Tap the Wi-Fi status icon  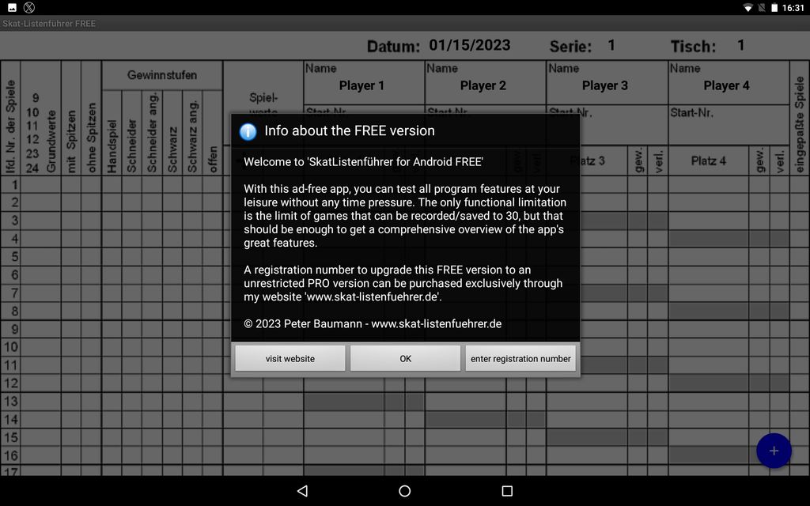pyautogui.click(x=748, y=8)
